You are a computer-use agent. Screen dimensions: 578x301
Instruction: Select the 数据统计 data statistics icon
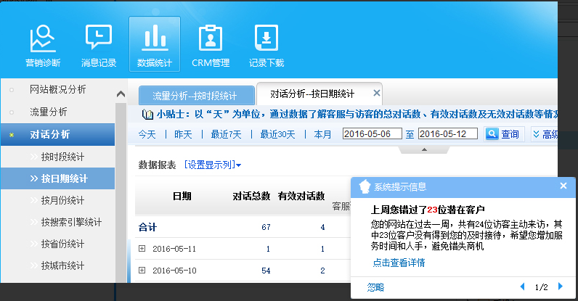154,45
